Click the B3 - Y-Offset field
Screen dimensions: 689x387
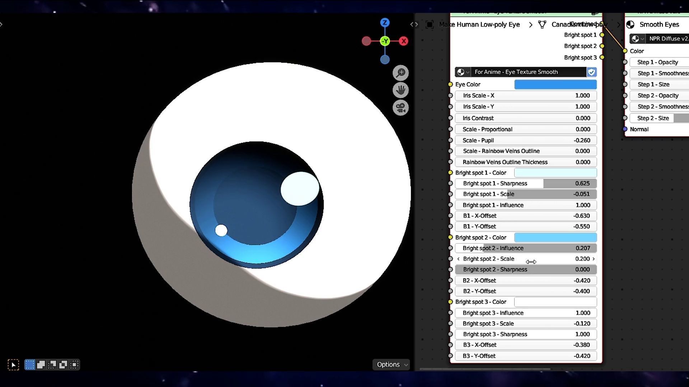tap(526, 356)
